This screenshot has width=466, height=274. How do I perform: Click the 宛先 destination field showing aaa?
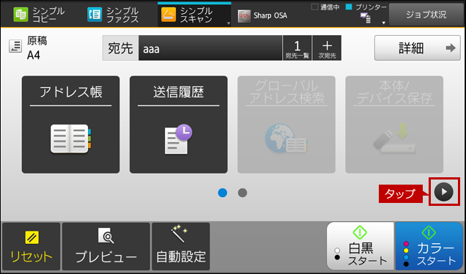(210, 48)
